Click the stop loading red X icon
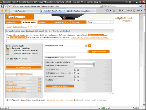 (108, 6)
